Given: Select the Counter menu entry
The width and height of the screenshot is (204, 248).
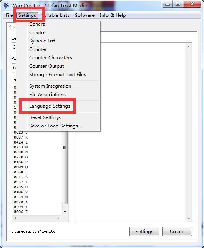Looking at the screenshot, I should [38, 49].
